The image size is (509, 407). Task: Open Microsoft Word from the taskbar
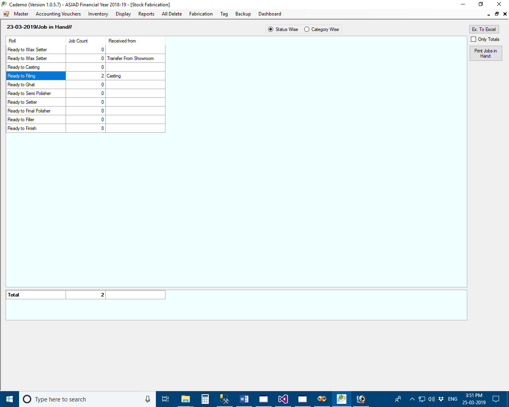(244, 399)
